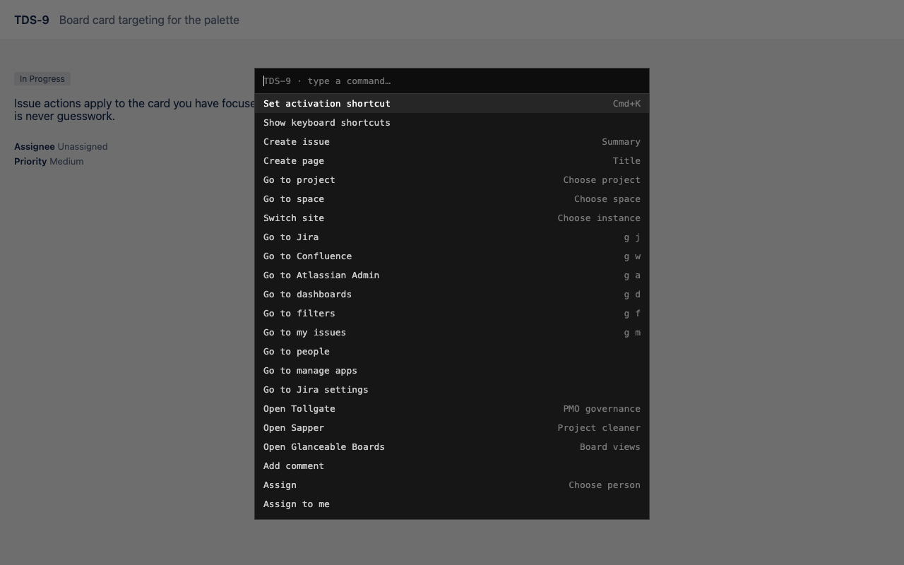Run the Open Tollgate command
The width and height of the screenshot is (904, 565).
452,409
